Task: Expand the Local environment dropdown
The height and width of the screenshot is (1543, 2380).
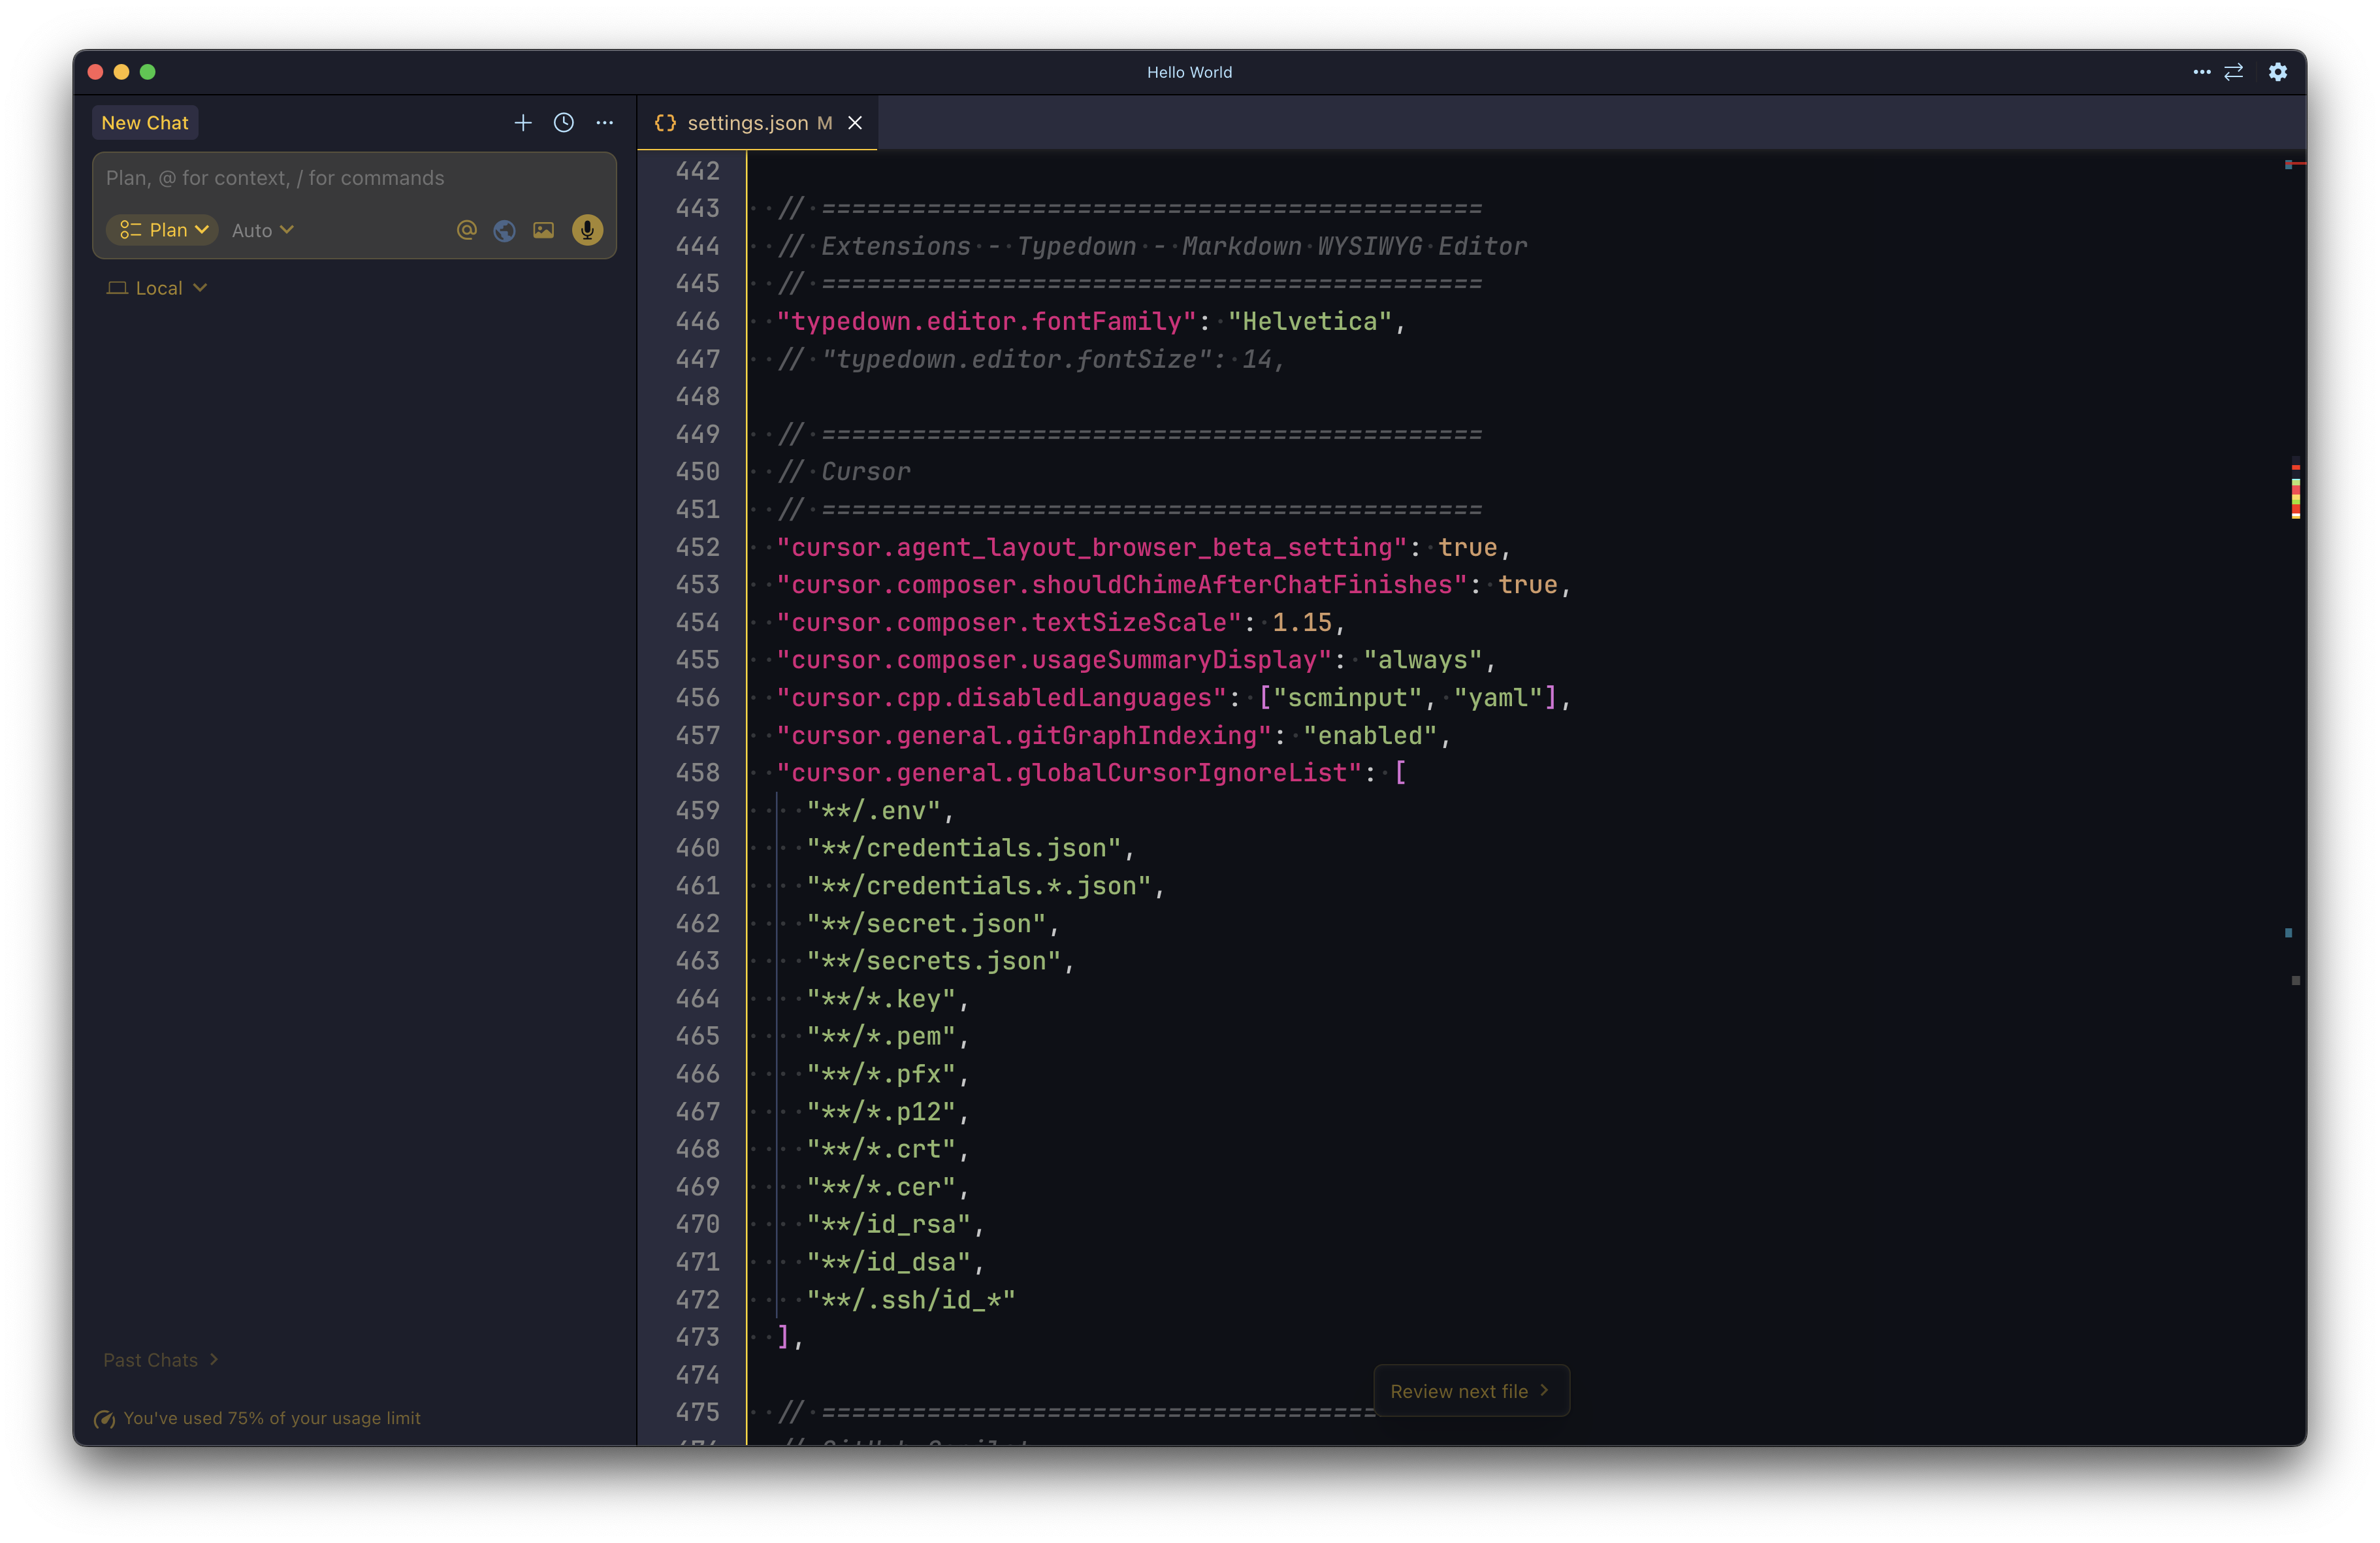Action: pos(158,288)
